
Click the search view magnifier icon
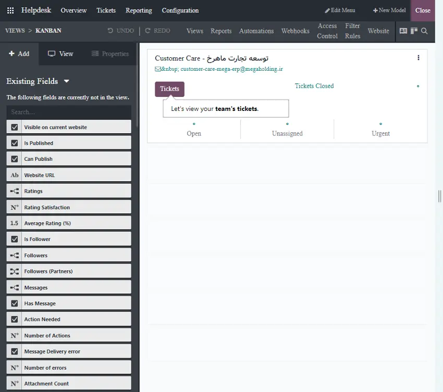click(x=424, y=31)
